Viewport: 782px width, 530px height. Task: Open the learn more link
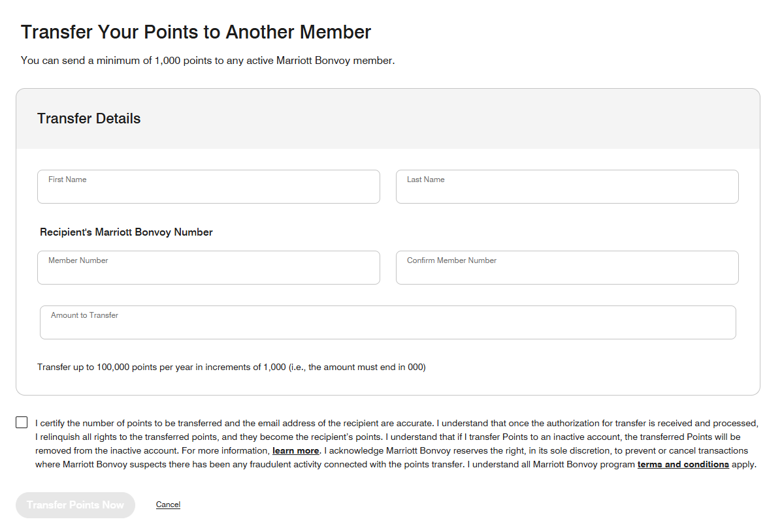pyautogui.click(x=295, y=450)
